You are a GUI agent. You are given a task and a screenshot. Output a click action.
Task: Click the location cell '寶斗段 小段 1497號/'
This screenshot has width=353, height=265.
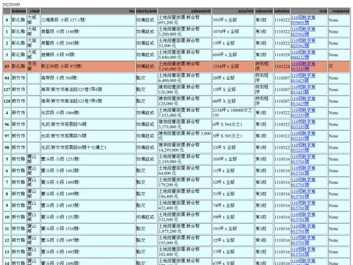point(88,240)
